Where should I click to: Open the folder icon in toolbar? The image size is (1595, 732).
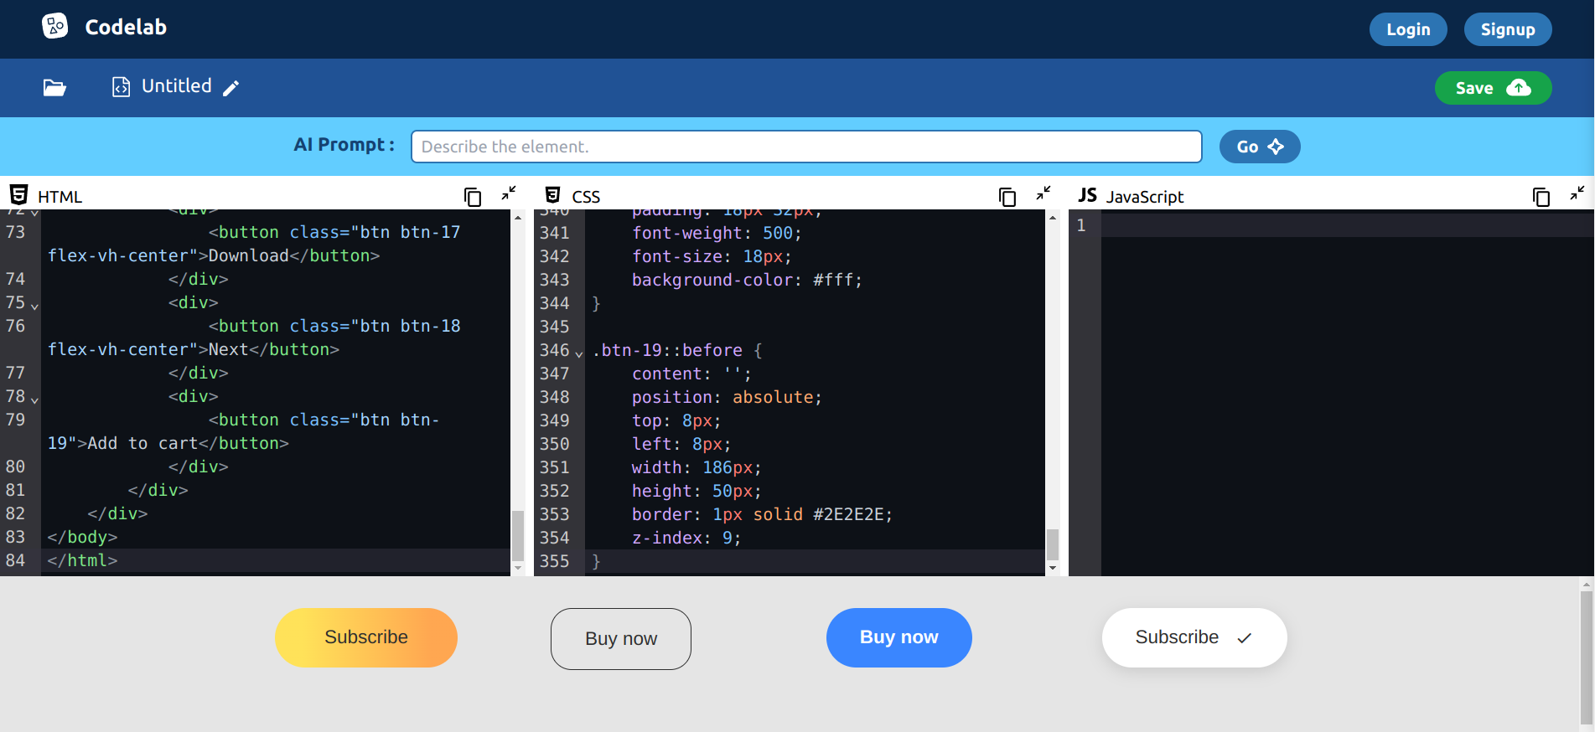point(54,87)
